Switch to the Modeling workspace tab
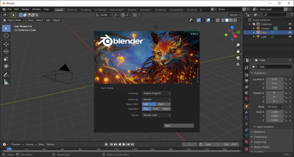The height and width of the screenshot is (157, 294). (x=72, y=10)
